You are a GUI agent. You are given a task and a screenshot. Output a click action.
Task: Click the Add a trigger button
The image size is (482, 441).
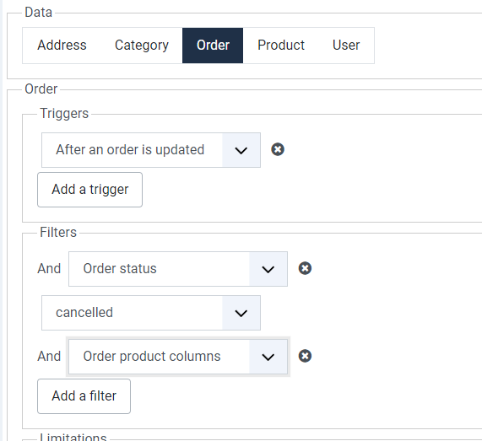tap(89, 190)
